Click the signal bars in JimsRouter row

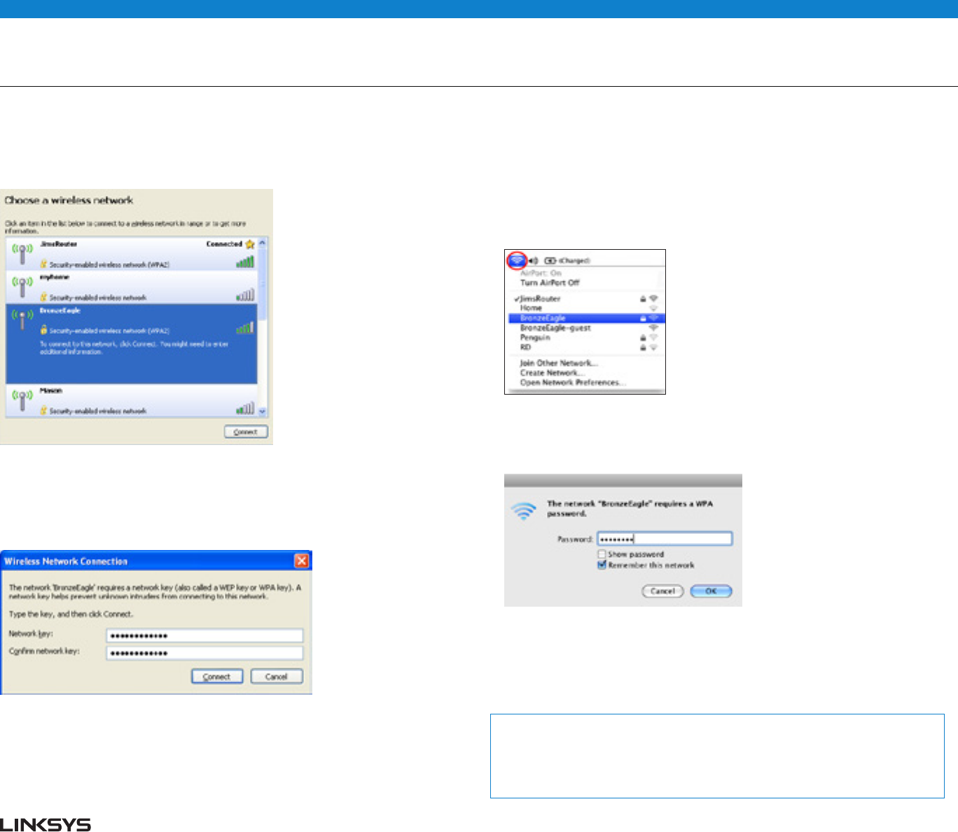point(245,262)
